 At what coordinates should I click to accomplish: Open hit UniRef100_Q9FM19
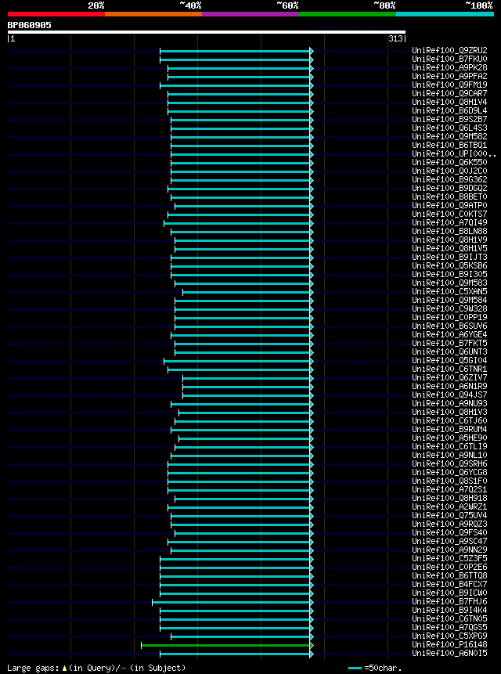click(449, 85)
